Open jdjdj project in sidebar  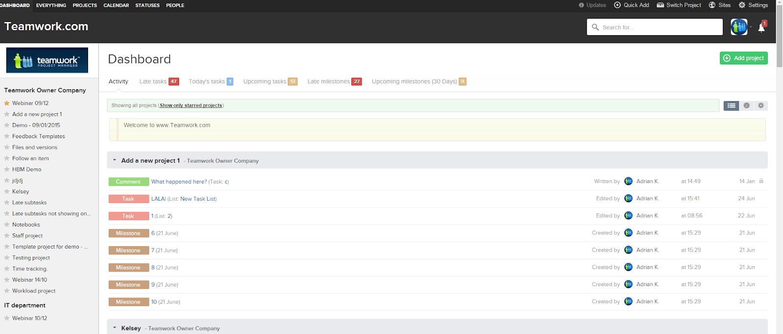[x=18, y=181]
